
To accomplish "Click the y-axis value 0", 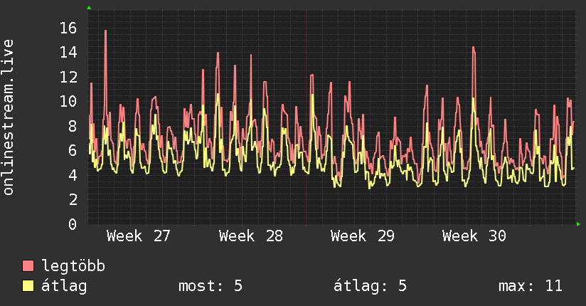I will (73, 224).
